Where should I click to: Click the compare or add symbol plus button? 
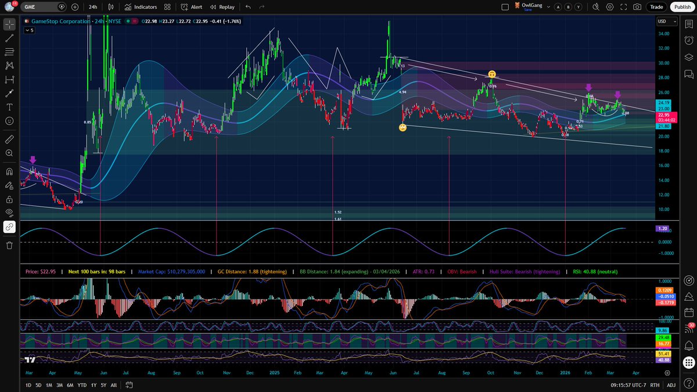coord(75,7)
